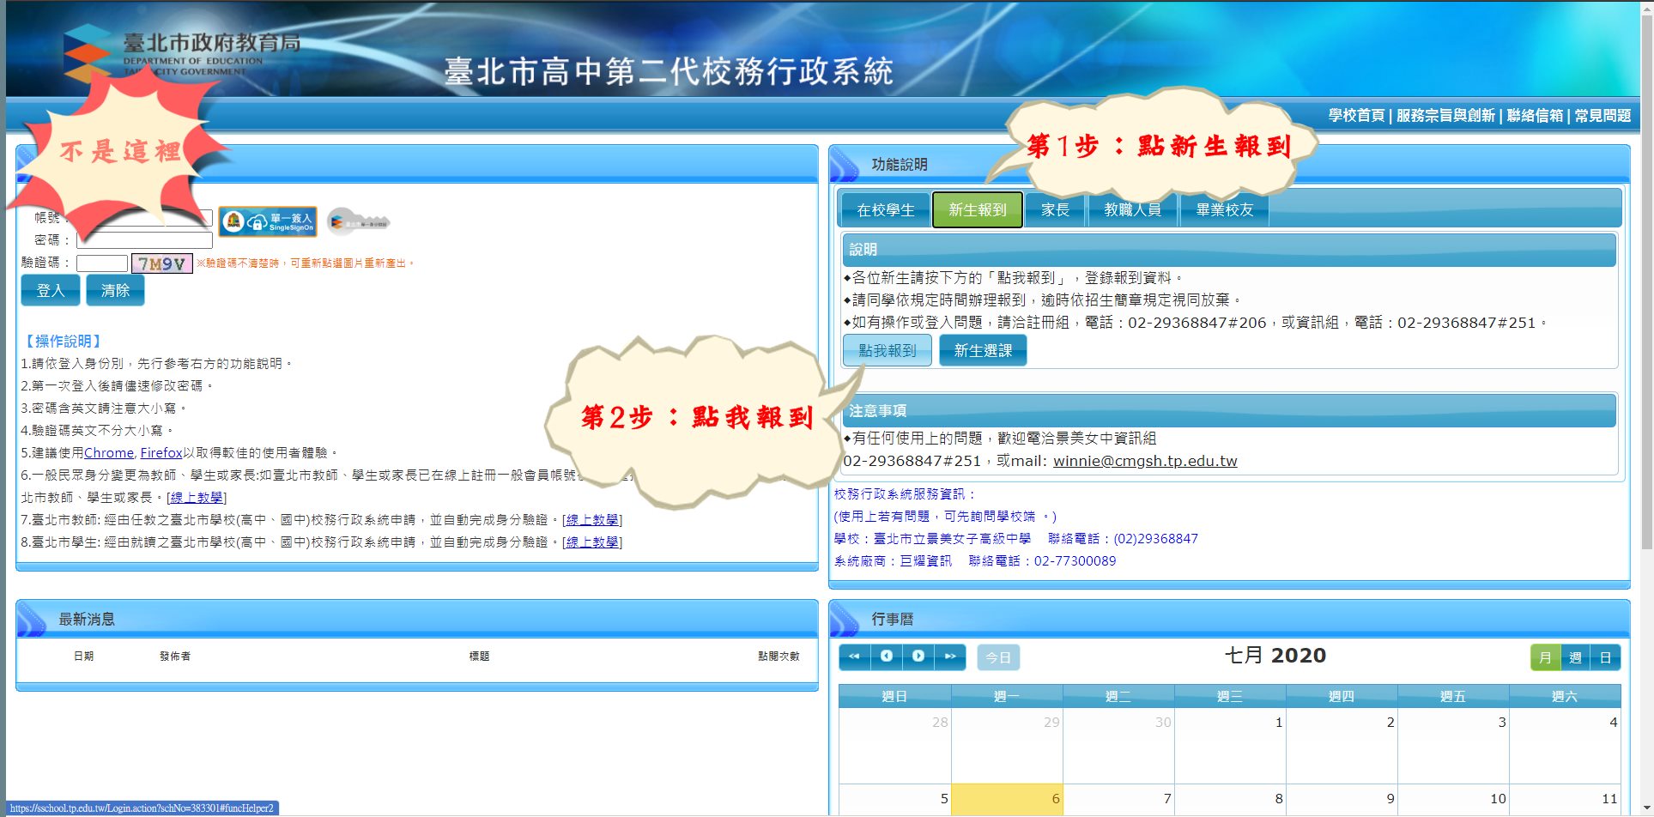1654x817 pixels.
Task: Switch calendar to week view (週)
Action: (1575, 657)
